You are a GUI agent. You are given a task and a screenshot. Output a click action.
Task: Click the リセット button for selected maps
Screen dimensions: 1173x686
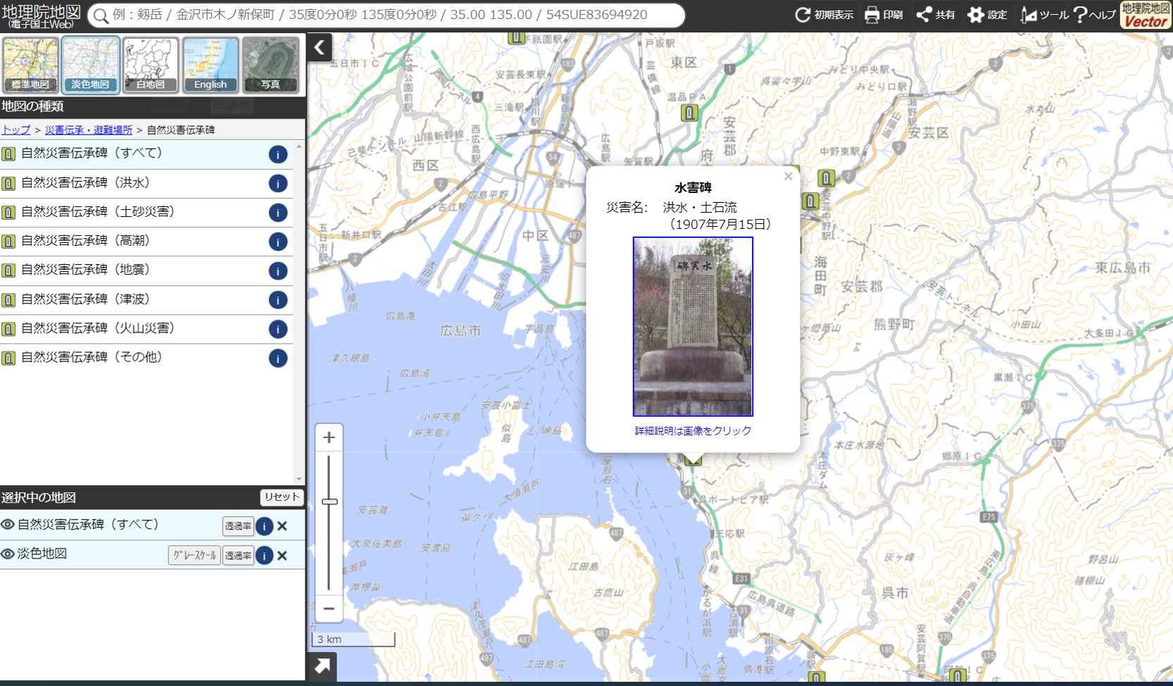coord(282,497)
